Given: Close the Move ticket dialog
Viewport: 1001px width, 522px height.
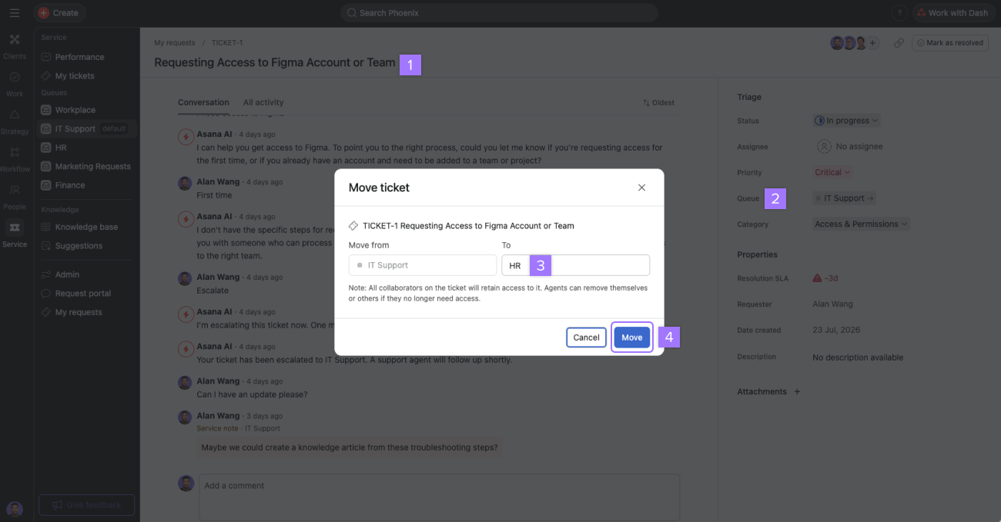Looking at the screenshot, I should coord(641,188).
